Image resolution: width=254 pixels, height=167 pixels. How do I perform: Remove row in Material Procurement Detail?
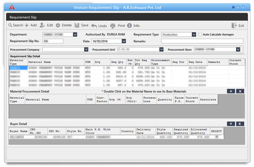tap(240, 91)
